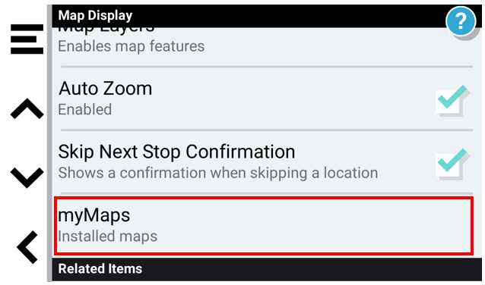Tap the down arrow chevron

coord(27,177)
